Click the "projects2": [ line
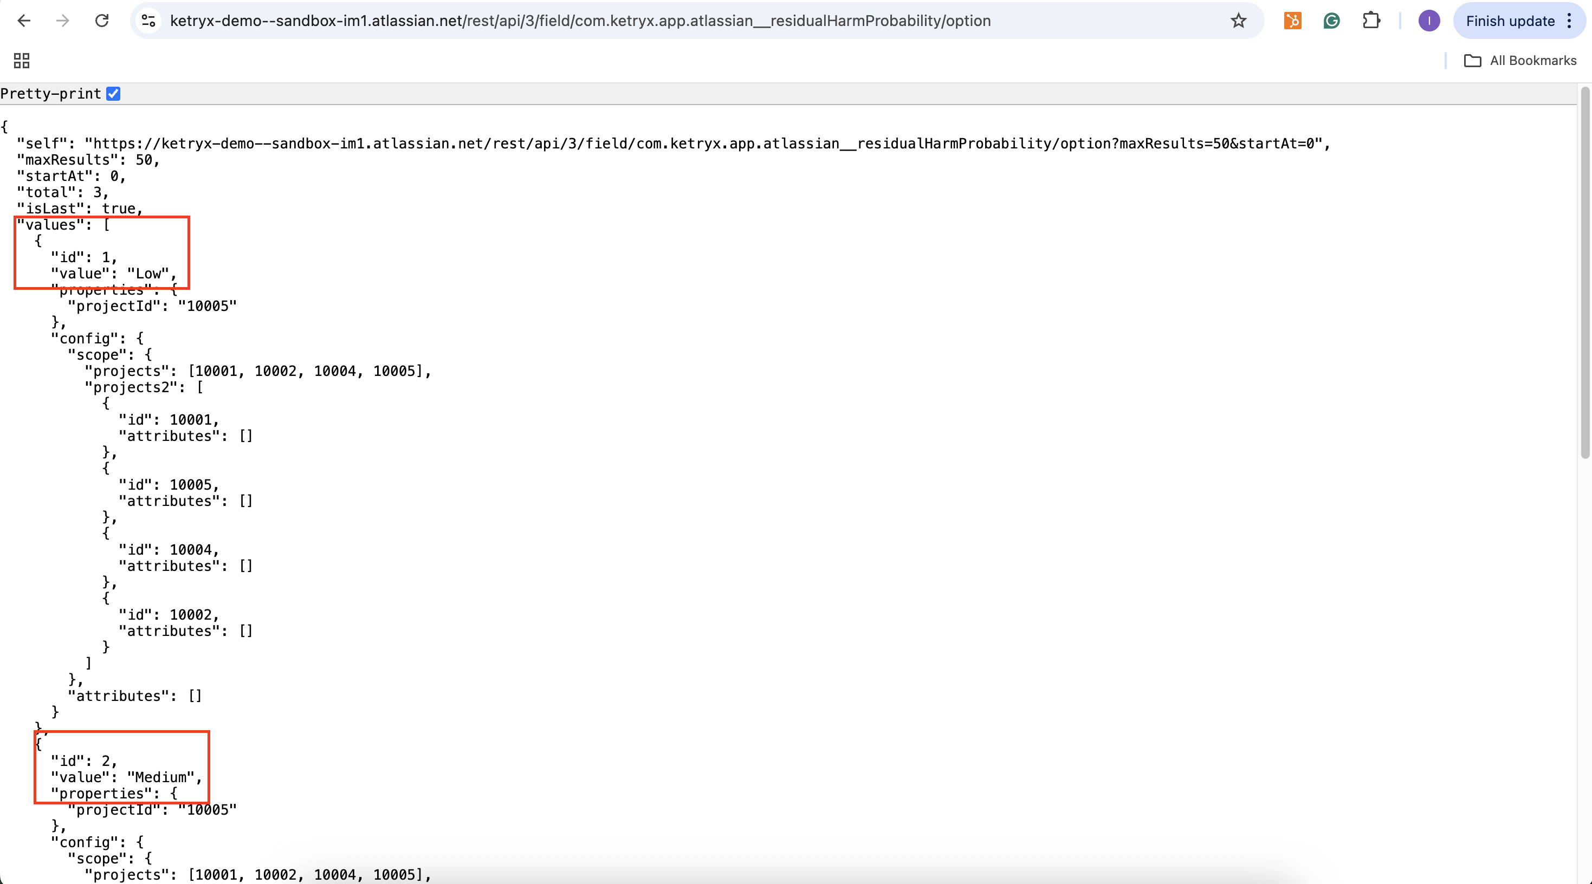The width and height of the screenshot is (1592, 884). coord(144,387)
